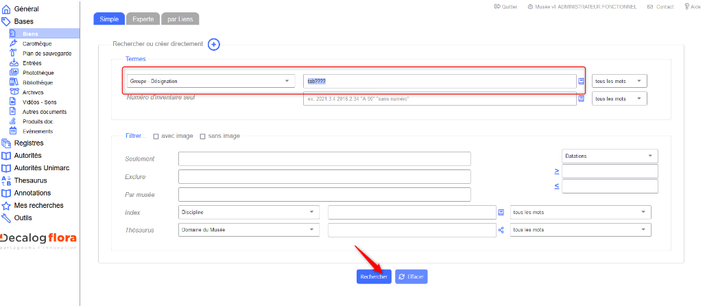705x306 pixels.
Task: Enable the avec image checkbox
Action: [156, 136]
